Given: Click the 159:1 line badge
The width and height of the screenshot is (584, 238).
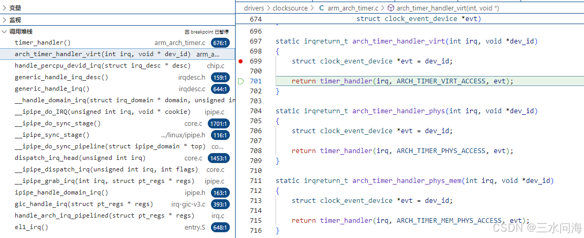Looking at the screenshot, I should [x=220, y=78].
